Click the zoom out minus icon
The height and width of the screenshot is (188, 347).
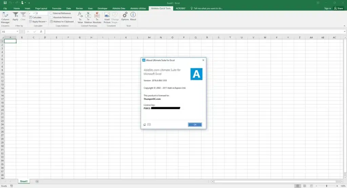click(316, 186)
